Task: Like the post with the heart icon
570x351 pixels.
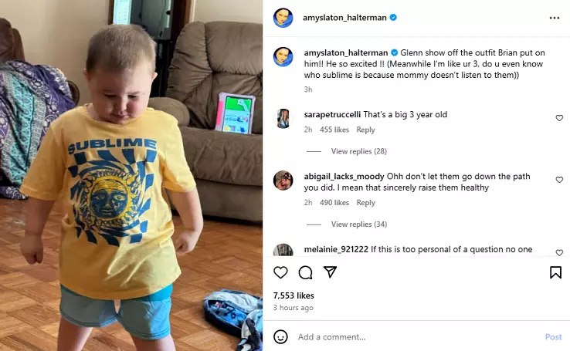Action: [280, 272]
